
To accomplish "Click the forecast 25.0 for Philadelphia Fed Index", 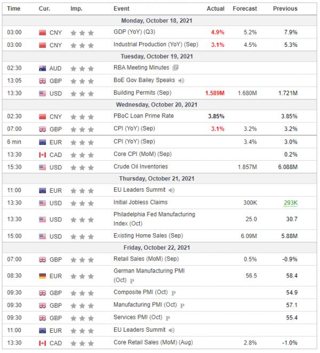I will (251, 219).
